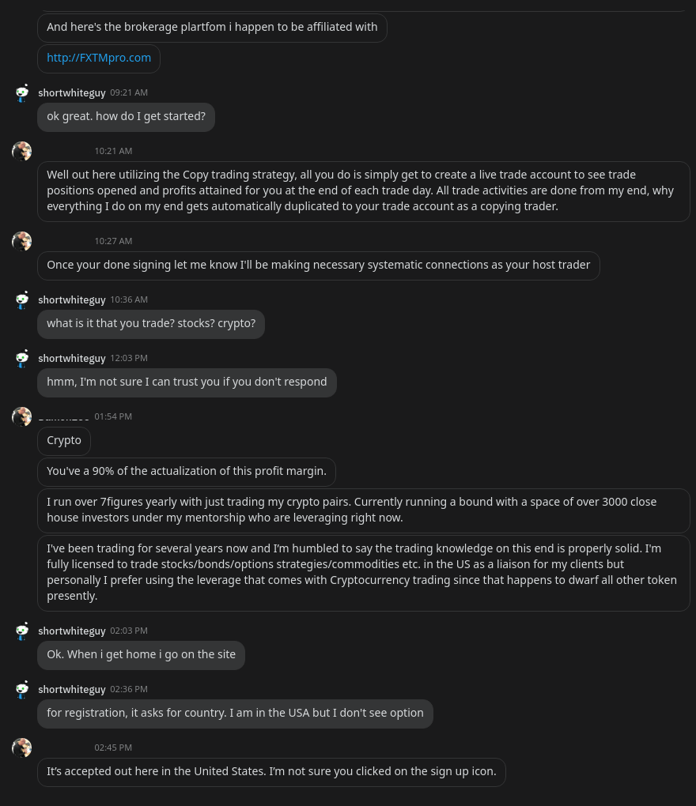Click the sender avatar at 01:54 PM

click(x=22, y=416)
